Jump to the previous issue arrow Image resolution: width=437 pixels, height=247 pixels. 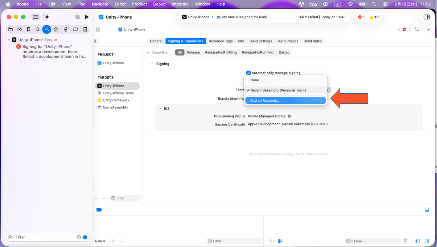(399, 29)
